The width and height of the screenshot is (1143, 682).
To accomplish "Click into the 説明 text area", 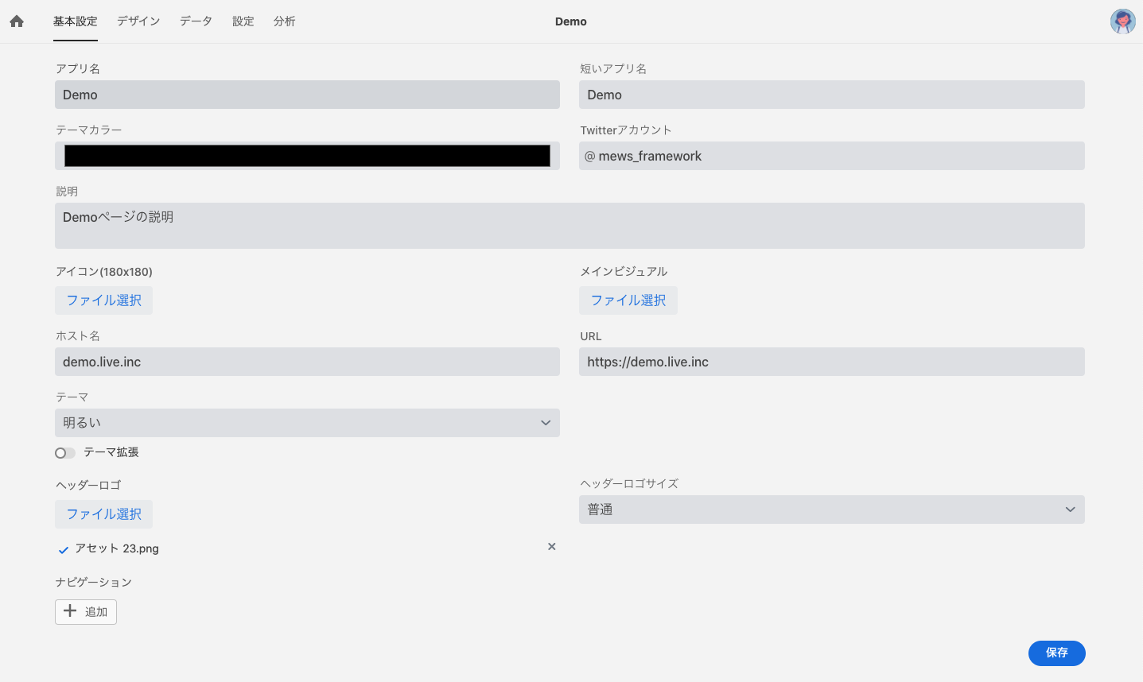I will (x=570, y=226).
